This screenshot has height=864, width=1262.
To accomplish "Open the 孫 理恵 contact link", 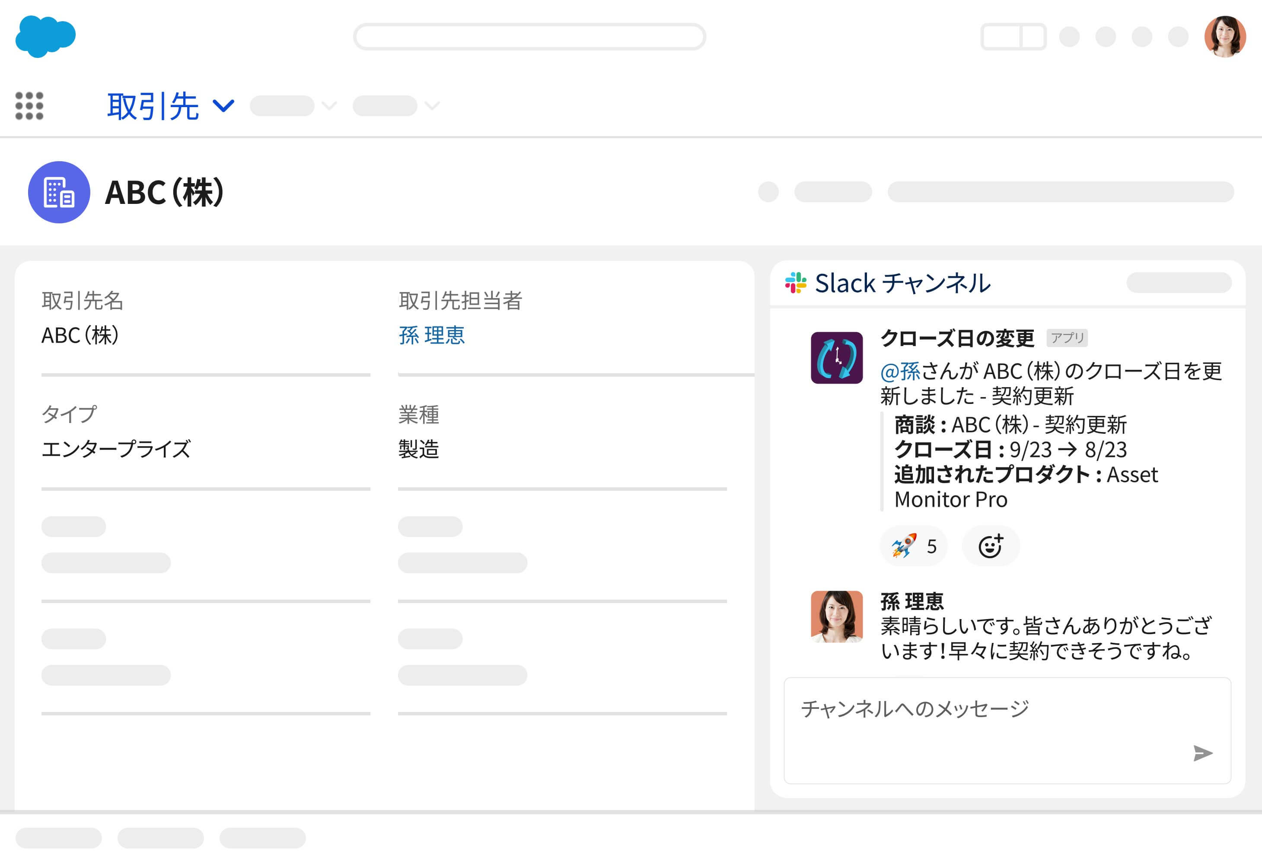I will click(432, 337).
